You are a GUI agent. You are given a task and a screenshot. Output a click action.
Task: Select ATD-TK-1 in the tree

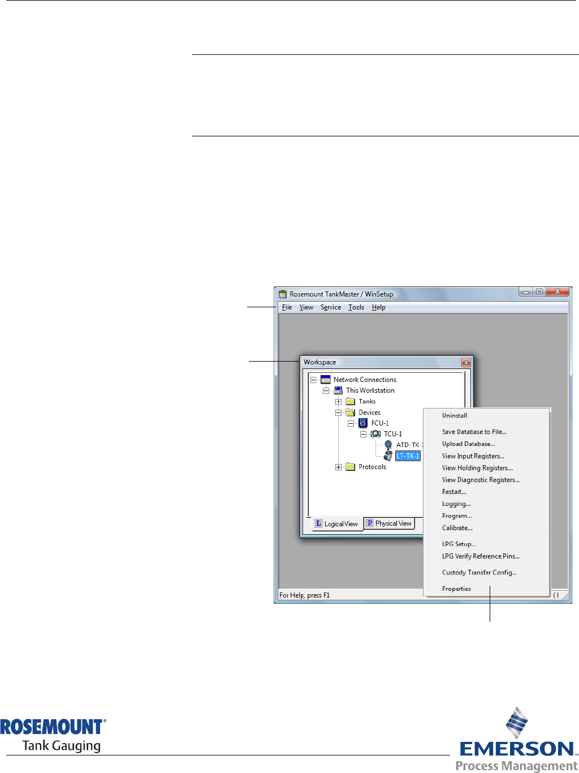pyautogui.click(x=409, y=445)
